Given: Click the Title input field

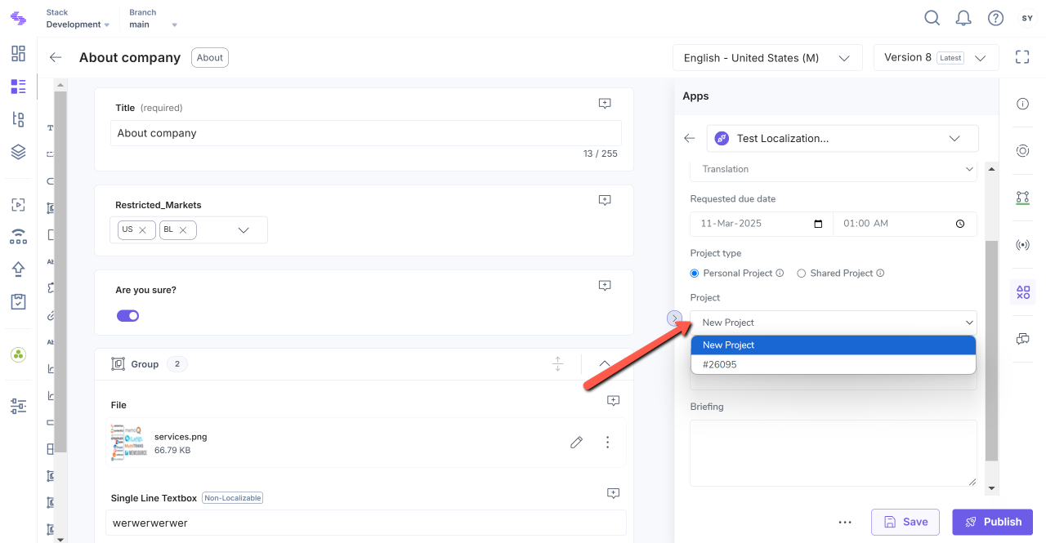Looking at the screenshot, I should (x=365, y=133).
